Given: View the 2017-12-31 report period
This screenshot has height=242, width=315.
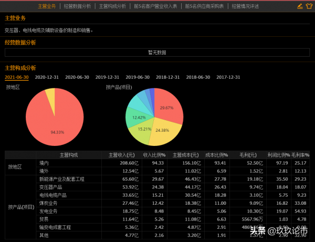Looking at the screenshot, I should click(x=228, y=77).
